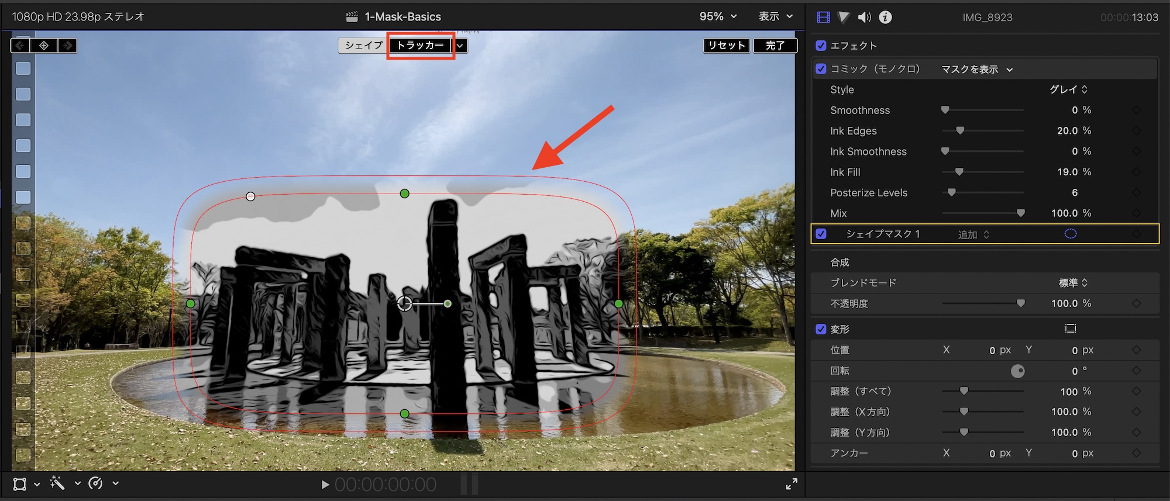1170x501 pixels.
Task: Open the 追加 mask blend popup
Action: [973, 234]
